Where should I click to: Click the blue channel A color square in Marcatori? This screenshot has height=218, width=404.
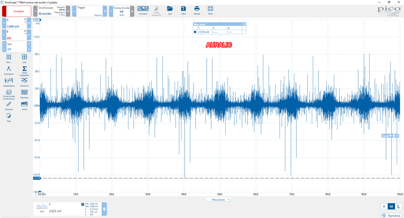pos(195,32)
